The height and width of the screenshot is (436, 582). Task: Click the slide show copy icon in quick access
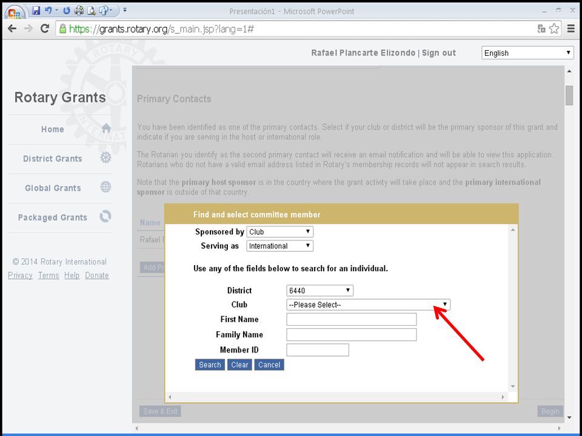tap(104, 10)
